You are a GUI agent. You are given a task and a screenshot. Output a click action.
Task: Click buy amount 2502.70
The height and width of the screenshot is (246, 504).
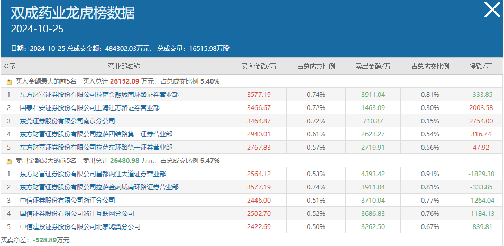coord(259,214)
